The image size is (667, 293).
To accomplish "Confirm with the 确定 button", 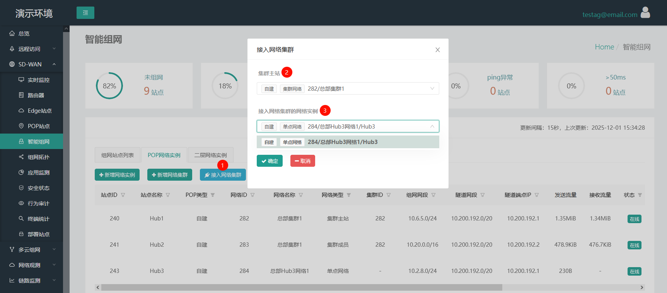I will click(x=270, y=161).
